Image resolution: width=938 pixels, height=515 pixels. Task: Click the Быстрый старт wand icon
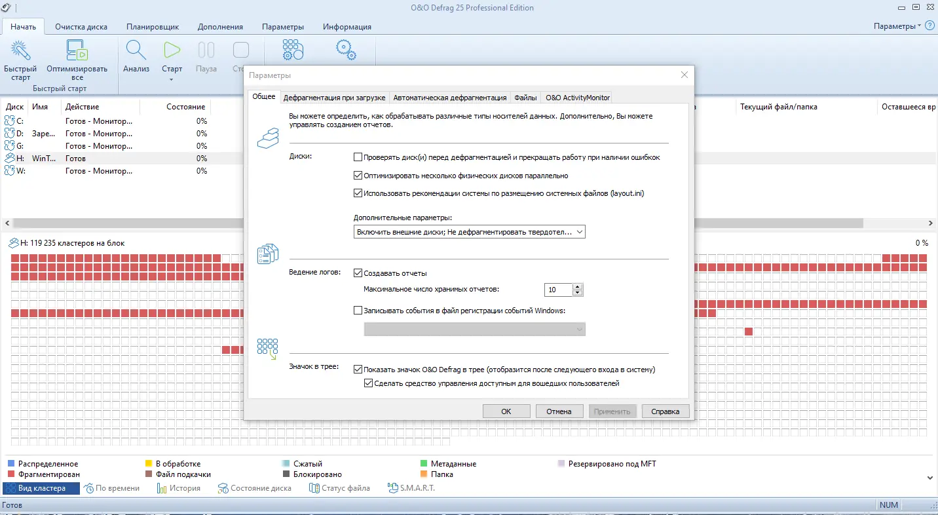(x=20, y=50)
